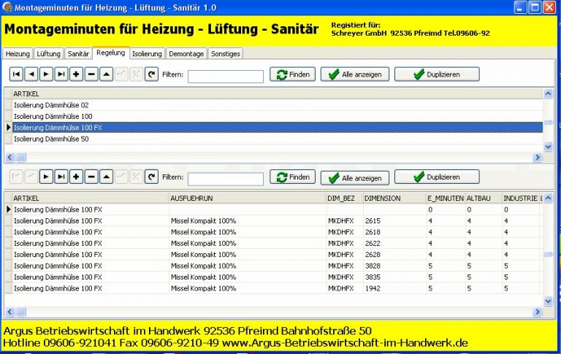The width and height of the screenshot is (561, 354).
Task: Open the Heizung tab
Action: (18, 53)
